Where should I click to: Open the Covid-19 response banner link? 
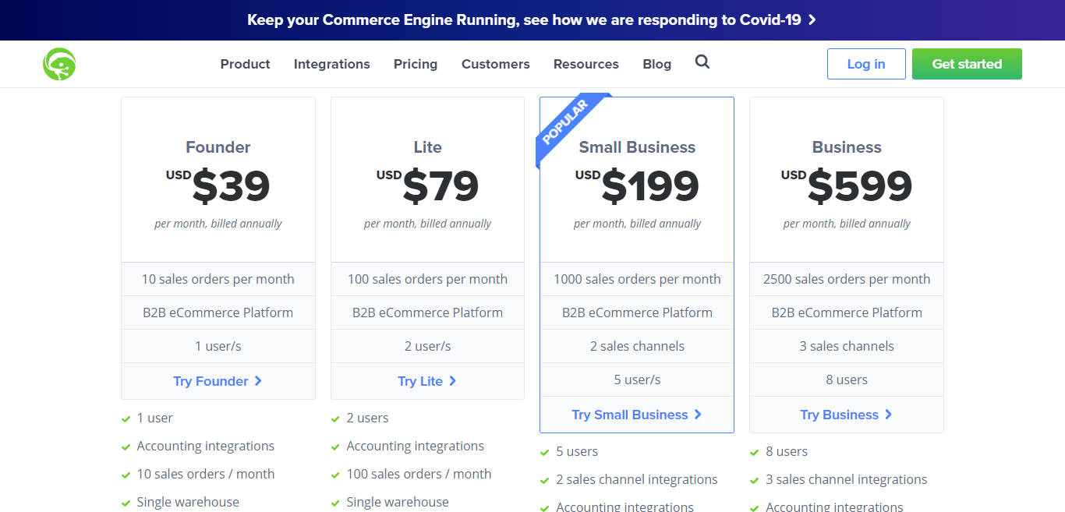coord(532,20)
